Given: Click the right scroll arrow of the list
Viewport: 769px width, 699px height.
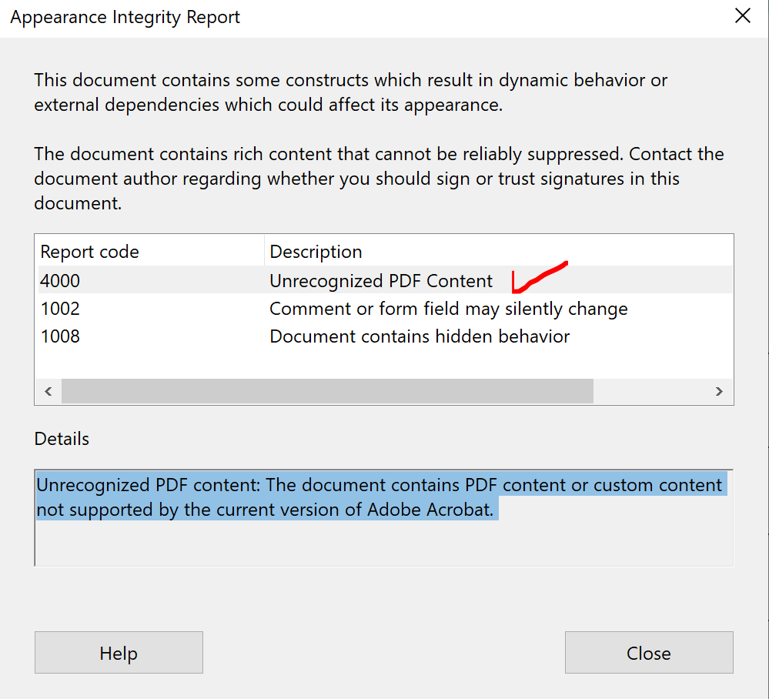Looking at the screenshot, I should [x=719, y=391].
